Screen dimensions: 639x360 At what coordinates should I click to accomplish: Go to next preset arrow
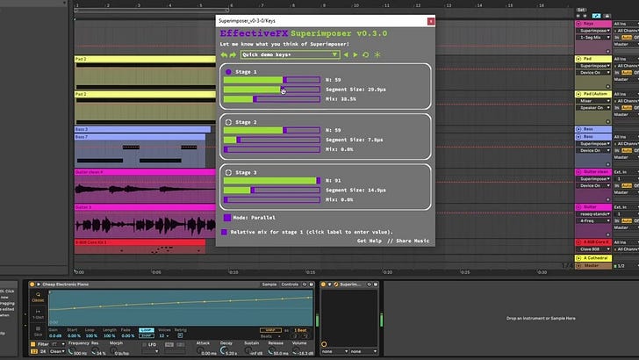(355, 54)
